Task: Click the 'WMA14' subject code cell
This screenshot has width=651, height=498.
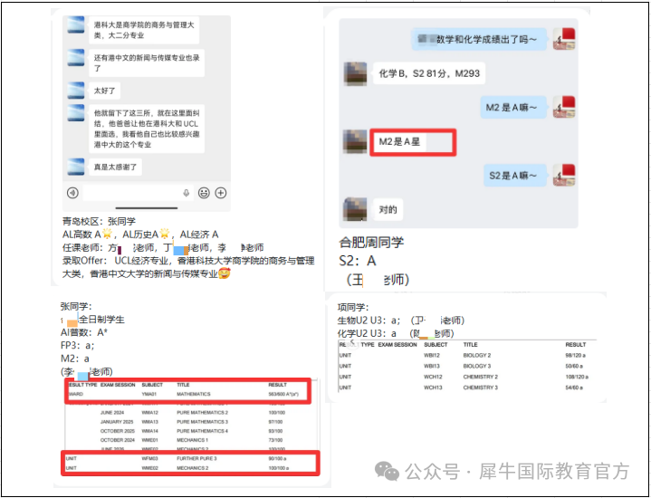Action: [x=150, y=431]
